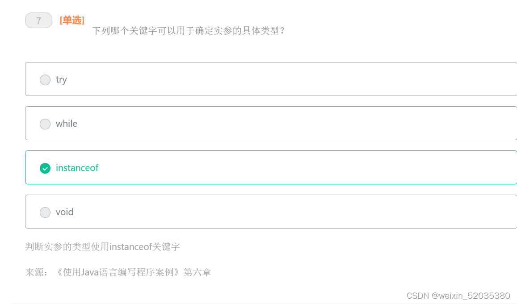Click the answer row labeled try
This screenshot has height=304, width=517.
click(x=268, y=79)
